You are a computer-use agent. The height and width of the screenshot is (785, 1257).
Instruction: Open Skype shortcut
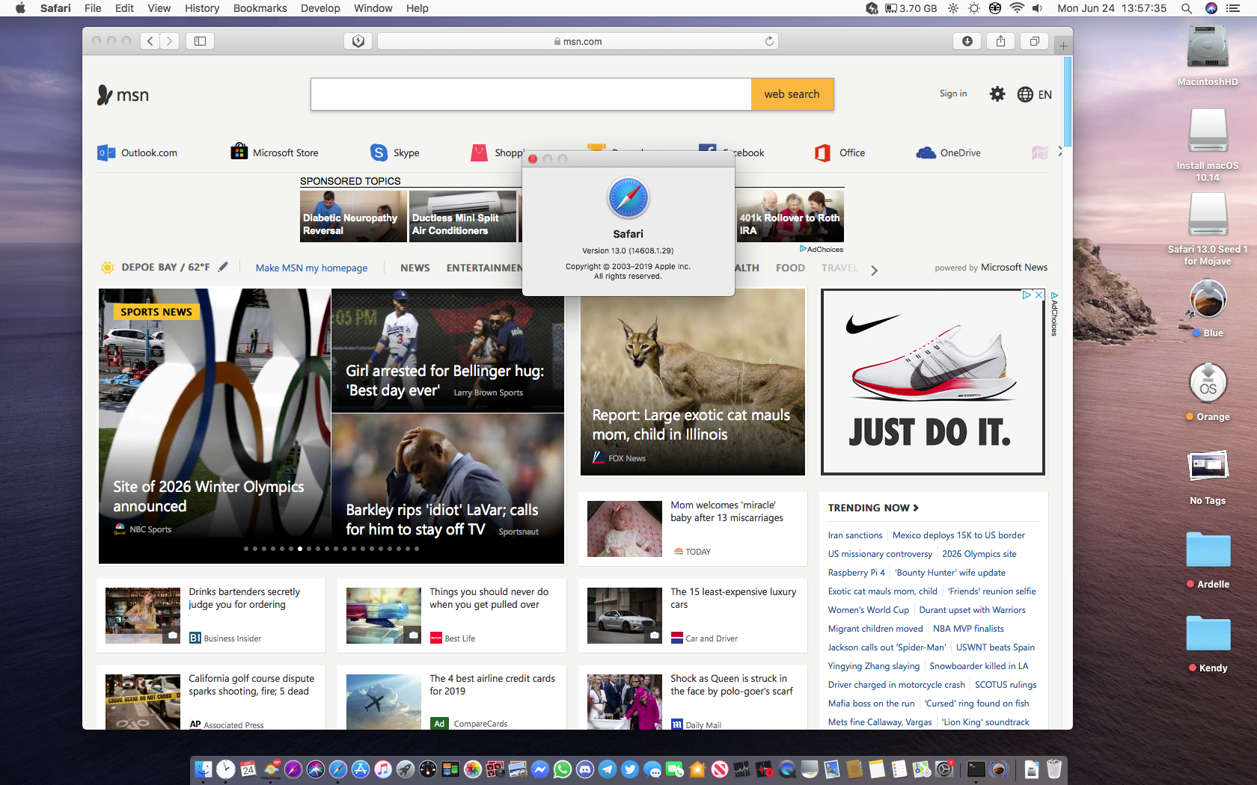(x=395, y=153)
